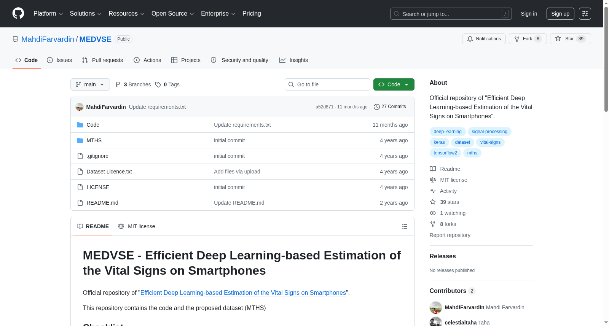
Task: Switch to the Code tab
Action: pos(27,60)
